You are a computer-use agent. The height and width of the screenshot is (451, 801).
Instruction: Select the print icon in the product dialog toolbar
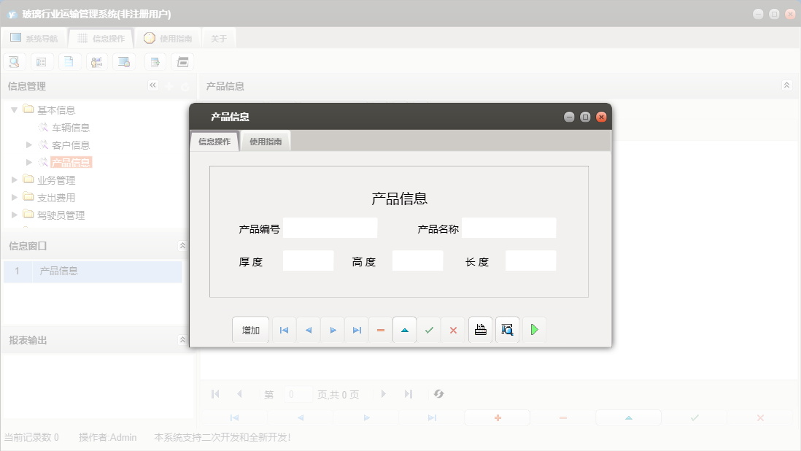480,329
